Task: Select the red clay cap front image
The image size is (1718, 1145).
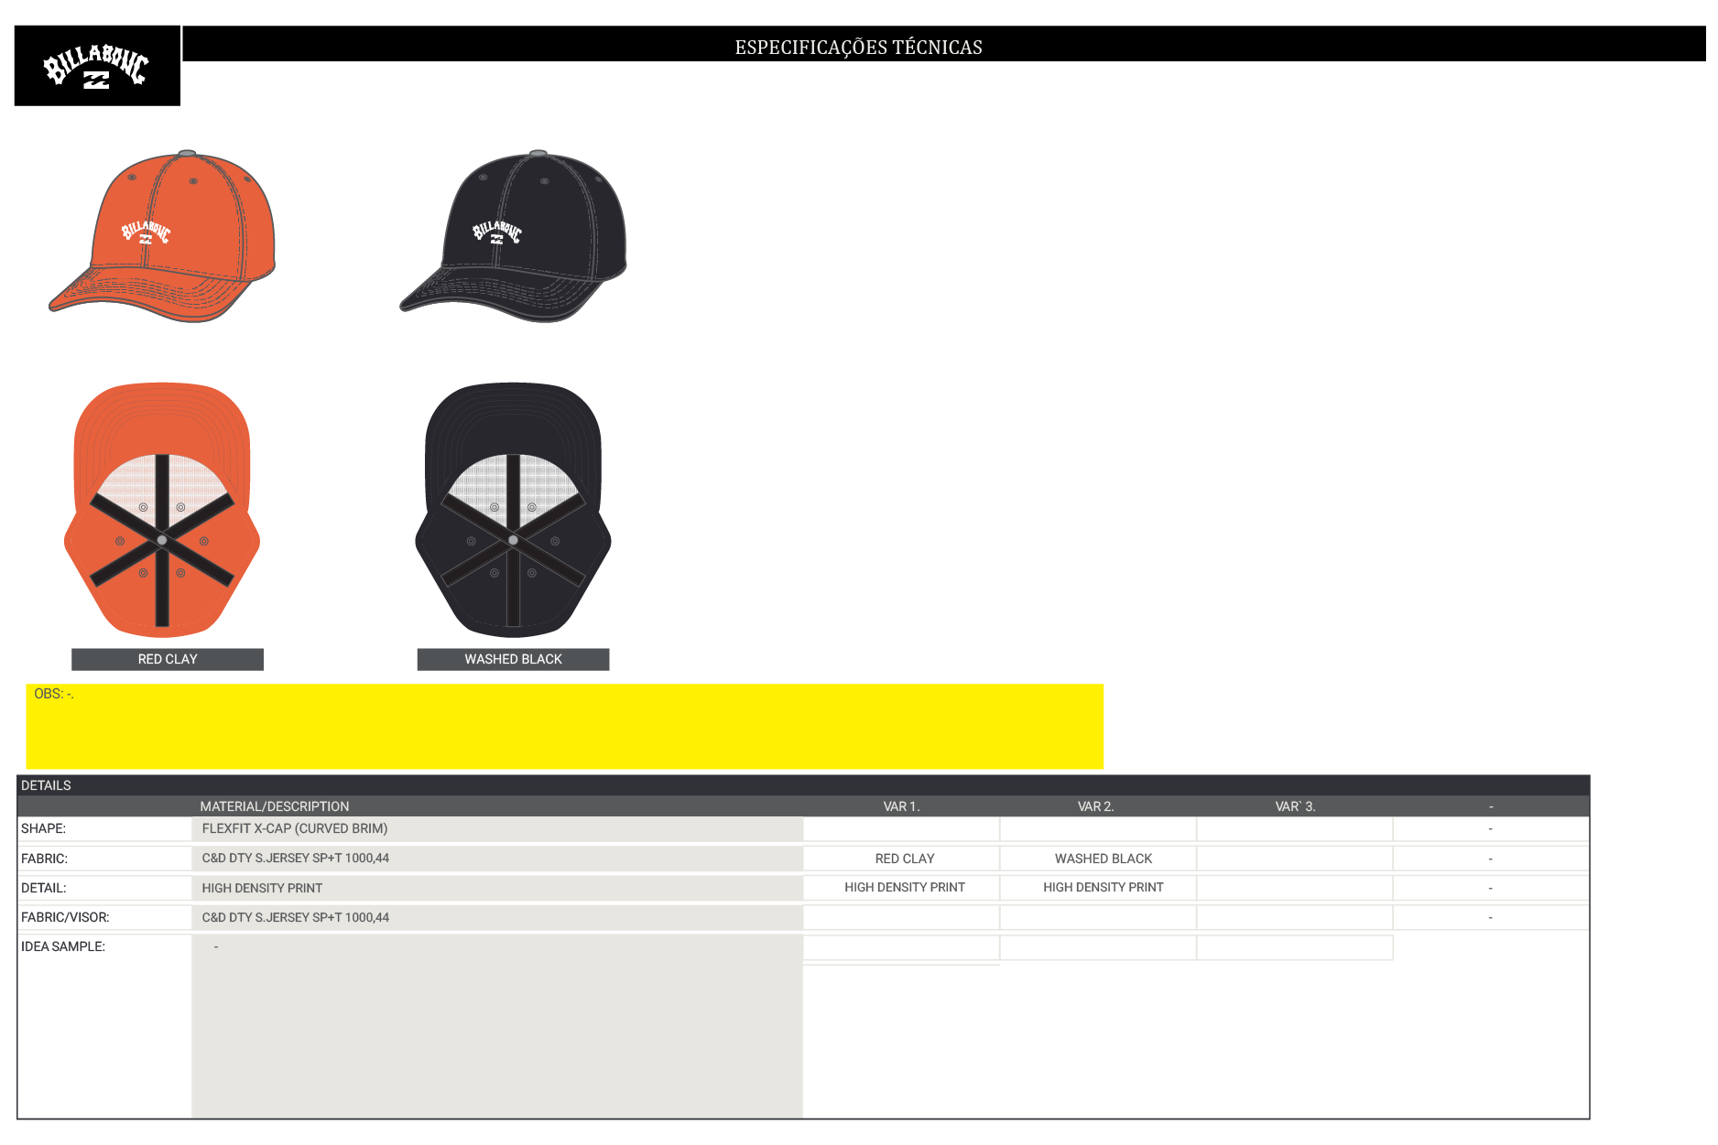Action: (162, 236)
